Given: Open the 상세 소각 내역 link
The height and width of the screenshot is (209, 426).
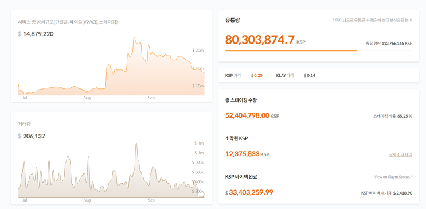Looking at the screenshot, I should click(x=400, y=154).
